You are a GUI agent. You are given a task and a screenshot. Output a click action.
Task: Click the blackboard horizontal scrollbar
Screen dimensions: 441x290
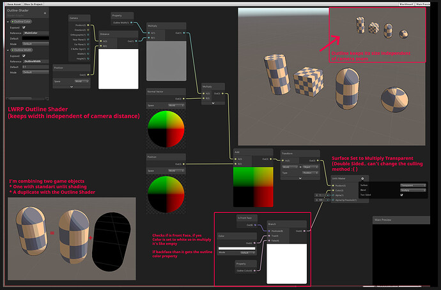click(x=20, y=98)
